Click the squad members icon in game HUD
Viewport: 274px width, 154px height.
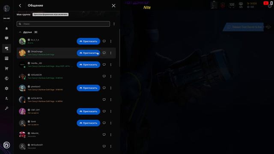click(241, 4)
